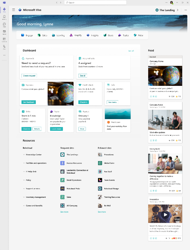Open Activity bell in Teams sidebar
The width and height of the screenshot is (190, 250).
point(4,17)
